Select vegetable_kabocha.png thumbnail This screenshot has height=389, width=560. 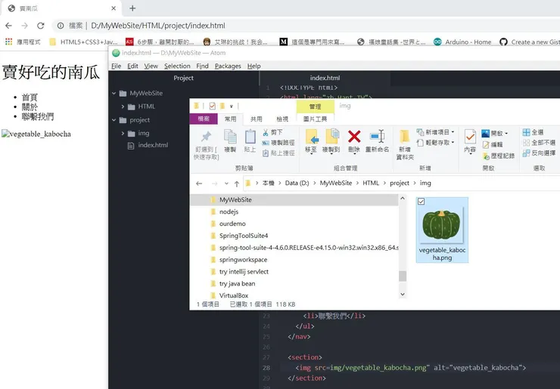[442, 230]
